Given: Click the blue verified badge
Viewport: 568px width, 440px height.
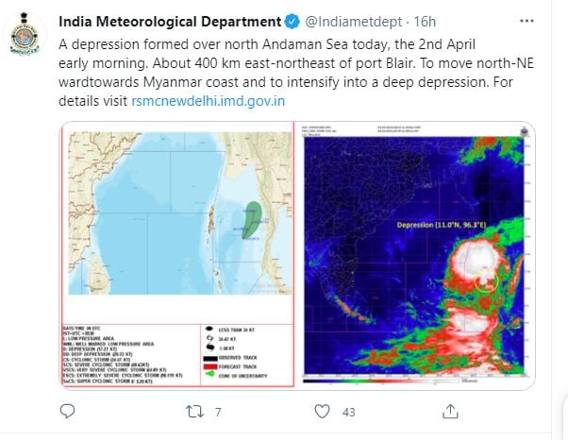Looking at the screenshot, I should (x=292, y=22).
